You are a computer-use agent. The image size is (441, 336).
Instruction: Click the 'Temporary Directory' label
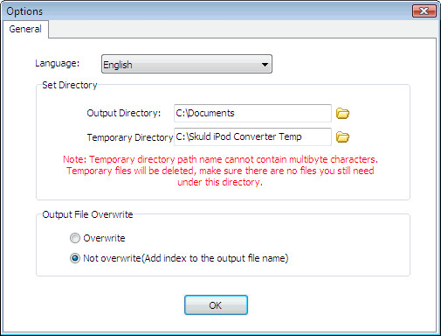point(130,137)
